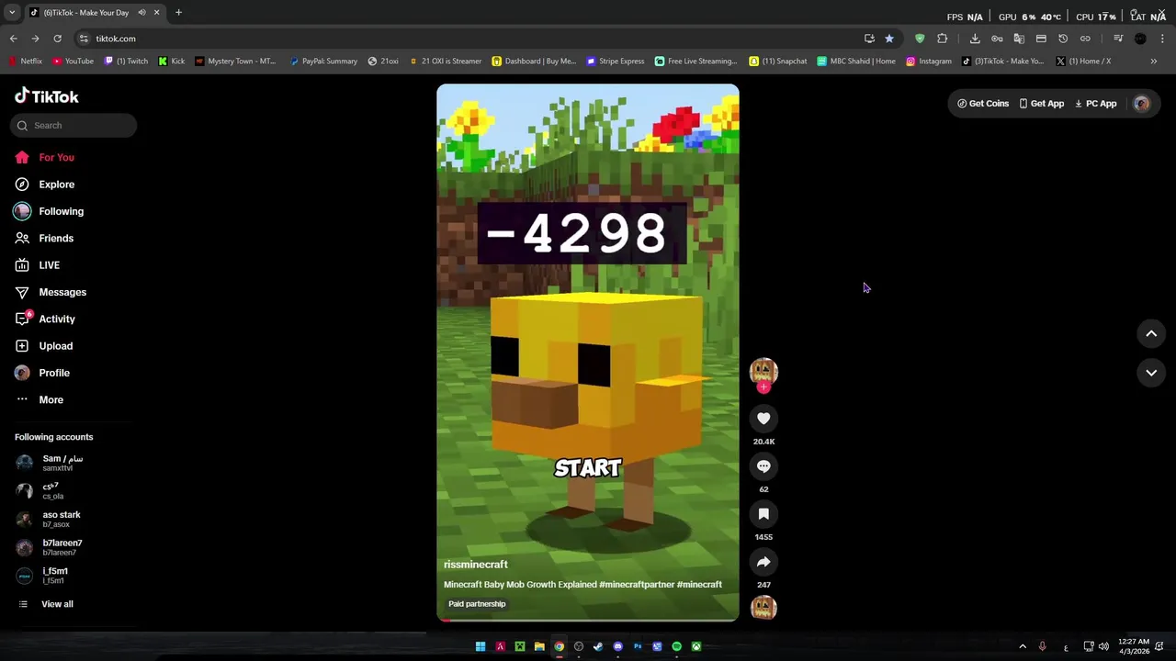1176x661 pixels.
Task: Follow rissminecraft using the plus badge
Action: pos(763,387)
